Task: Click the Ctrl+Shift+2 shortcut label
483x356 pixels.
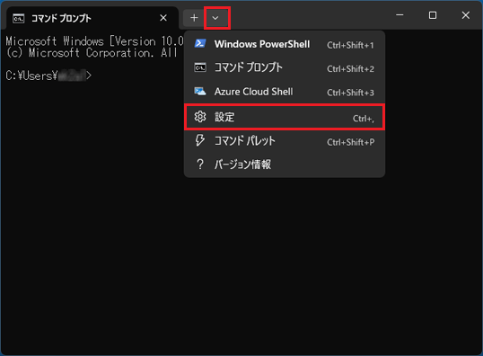Action: coord(350,69)
